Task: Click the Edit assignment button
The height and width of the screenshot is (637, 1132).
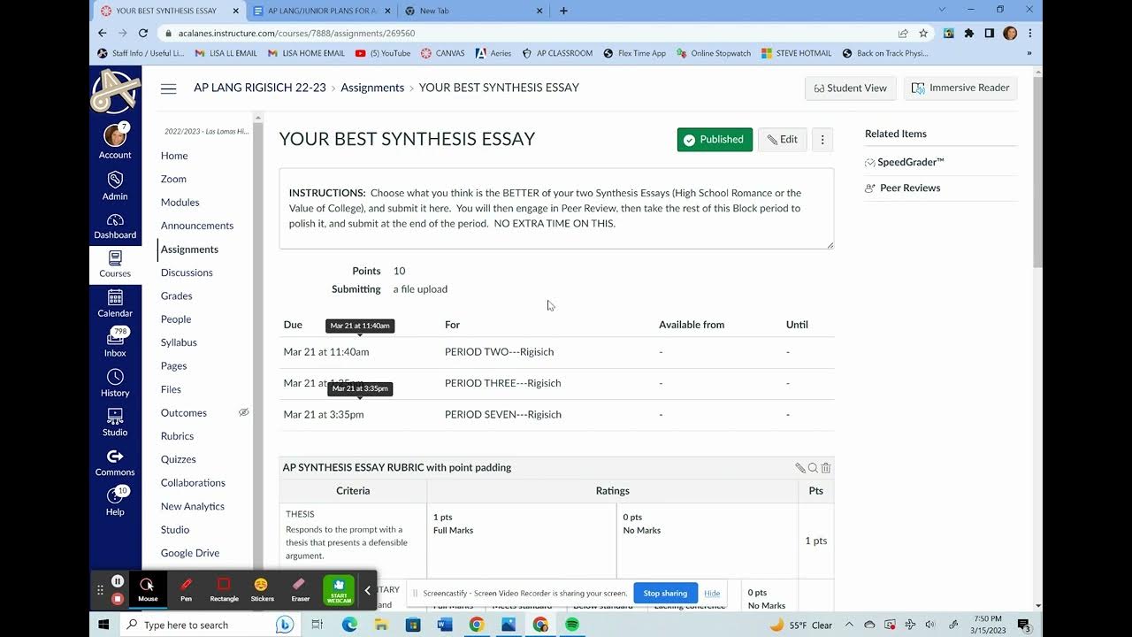Action: (783, 140)
